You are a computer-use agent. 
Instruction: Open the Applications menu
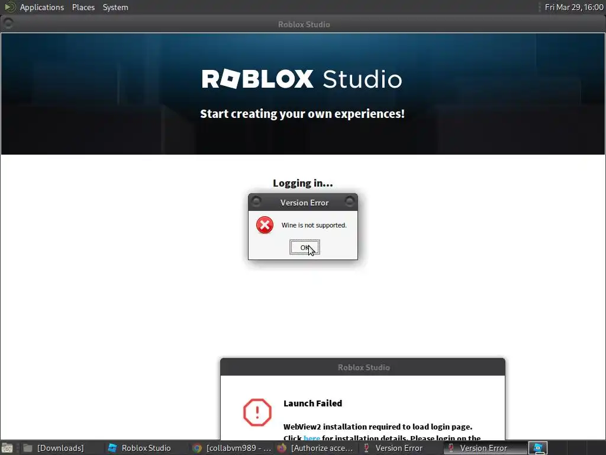(x=42, y=7)
